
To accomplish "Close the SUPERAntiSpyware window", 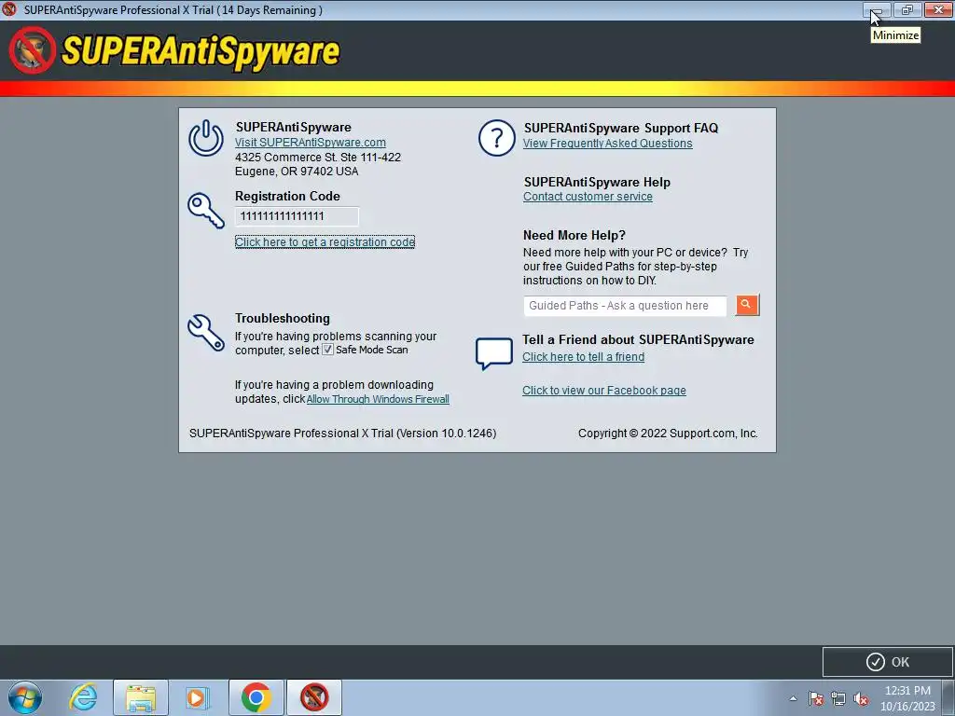I will pos(938,9).
